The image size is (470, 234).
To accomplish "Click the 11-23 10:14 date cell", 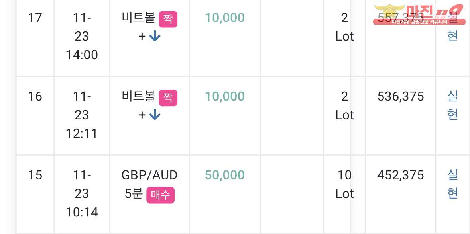I will click(82, 193).
